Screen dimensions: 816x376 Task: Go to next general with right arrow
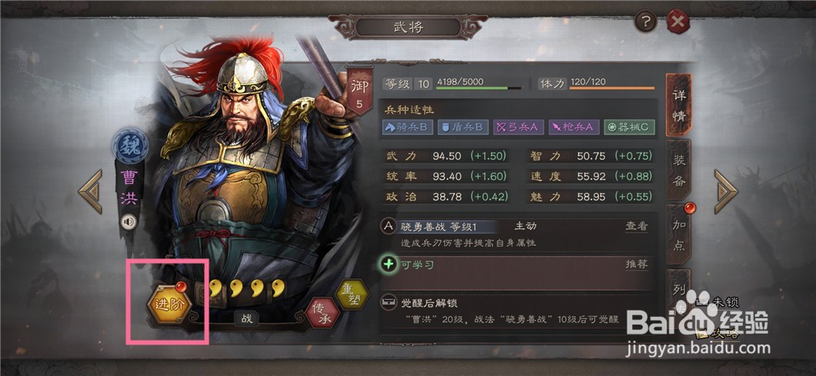point(726,191)
